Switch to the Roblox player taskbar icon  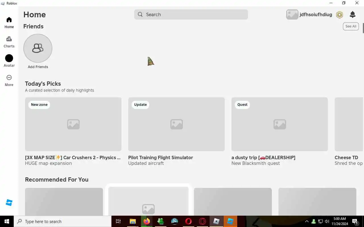coord(216,221)
